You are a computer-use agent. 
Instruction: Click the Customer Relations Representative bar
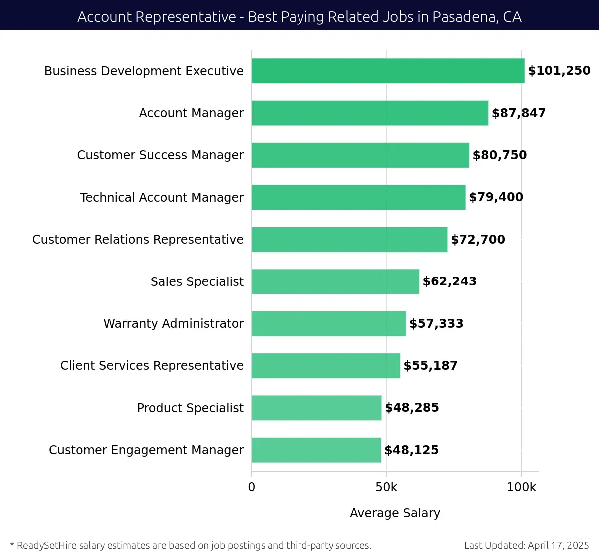click(349, 240)
